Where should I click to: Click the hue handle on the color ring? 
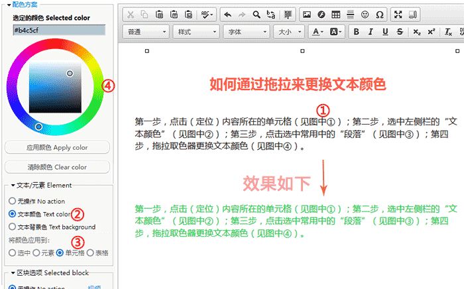point(38,127)
